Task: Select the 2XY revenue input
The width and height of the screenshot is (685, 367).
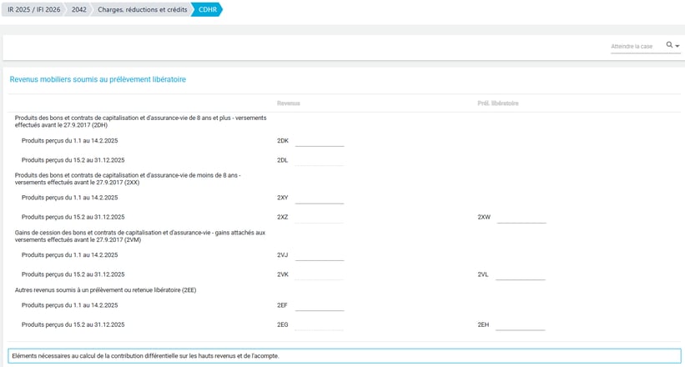Action: coord(319,198)
